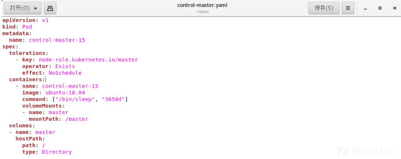The image size is (401, 159).
Task: Click the new document icon button
Action: click(50, 8)
